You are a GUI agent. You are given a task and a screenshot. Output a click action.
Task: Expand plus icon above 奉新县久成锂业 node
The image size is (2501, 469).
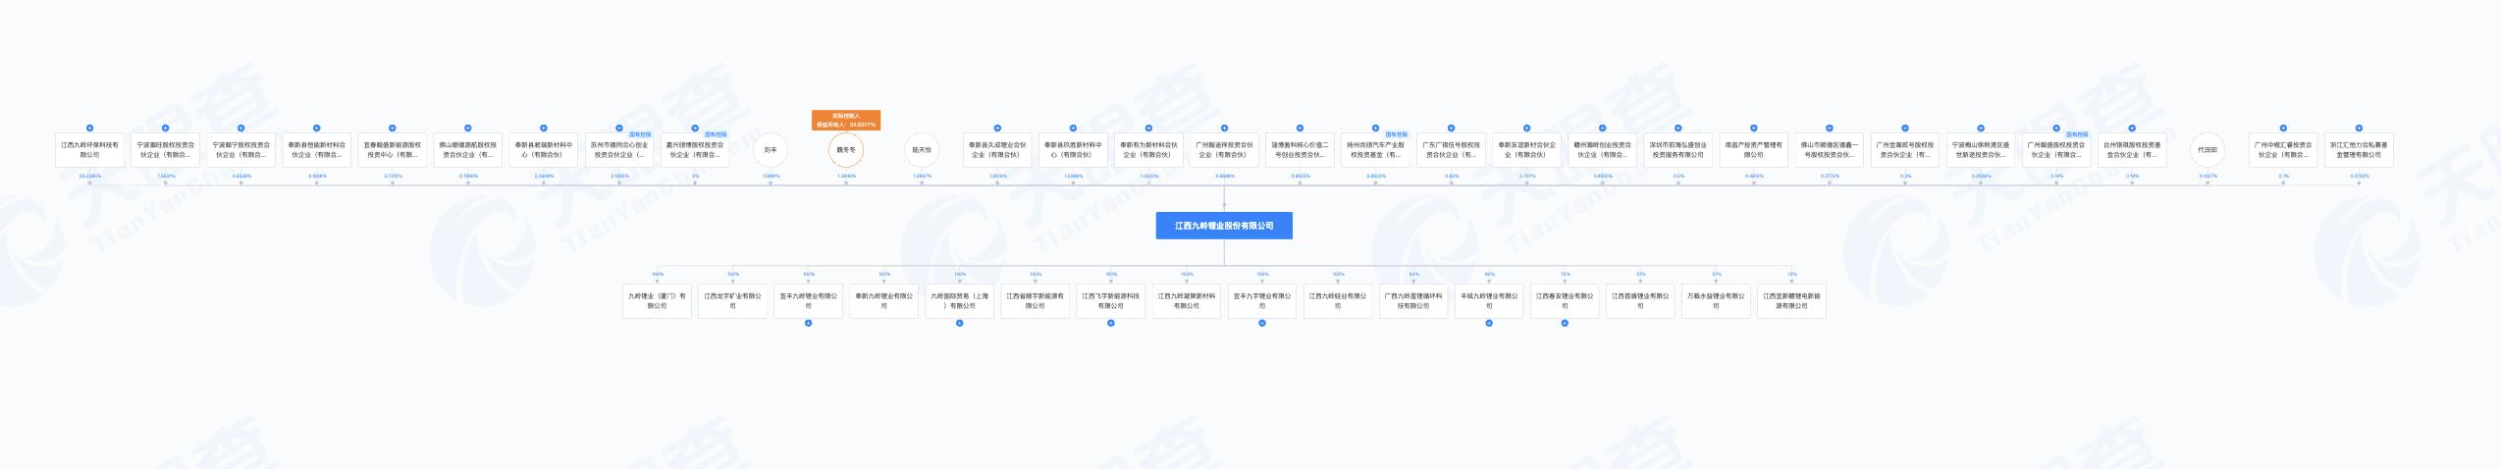point(997,128)
